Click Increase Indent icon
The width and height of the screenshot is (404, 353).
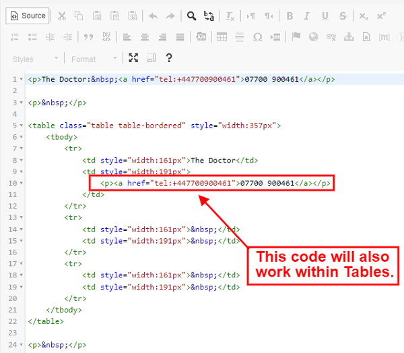[68, 37]
